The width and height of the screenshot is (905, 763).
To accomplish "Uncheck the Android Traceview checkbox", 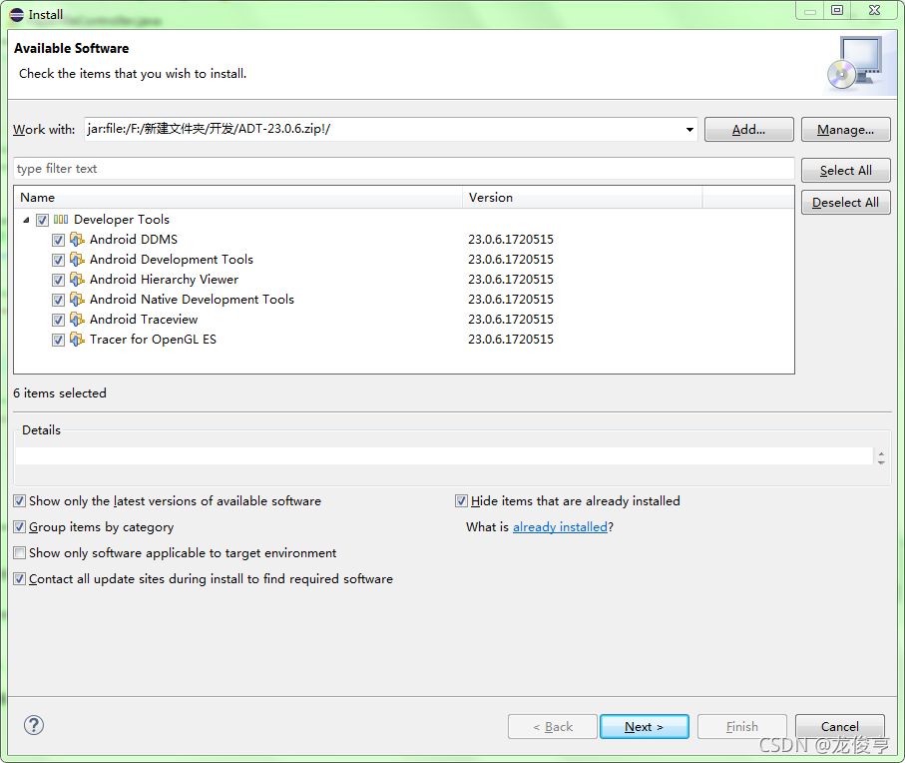I will tap(58, 320).
